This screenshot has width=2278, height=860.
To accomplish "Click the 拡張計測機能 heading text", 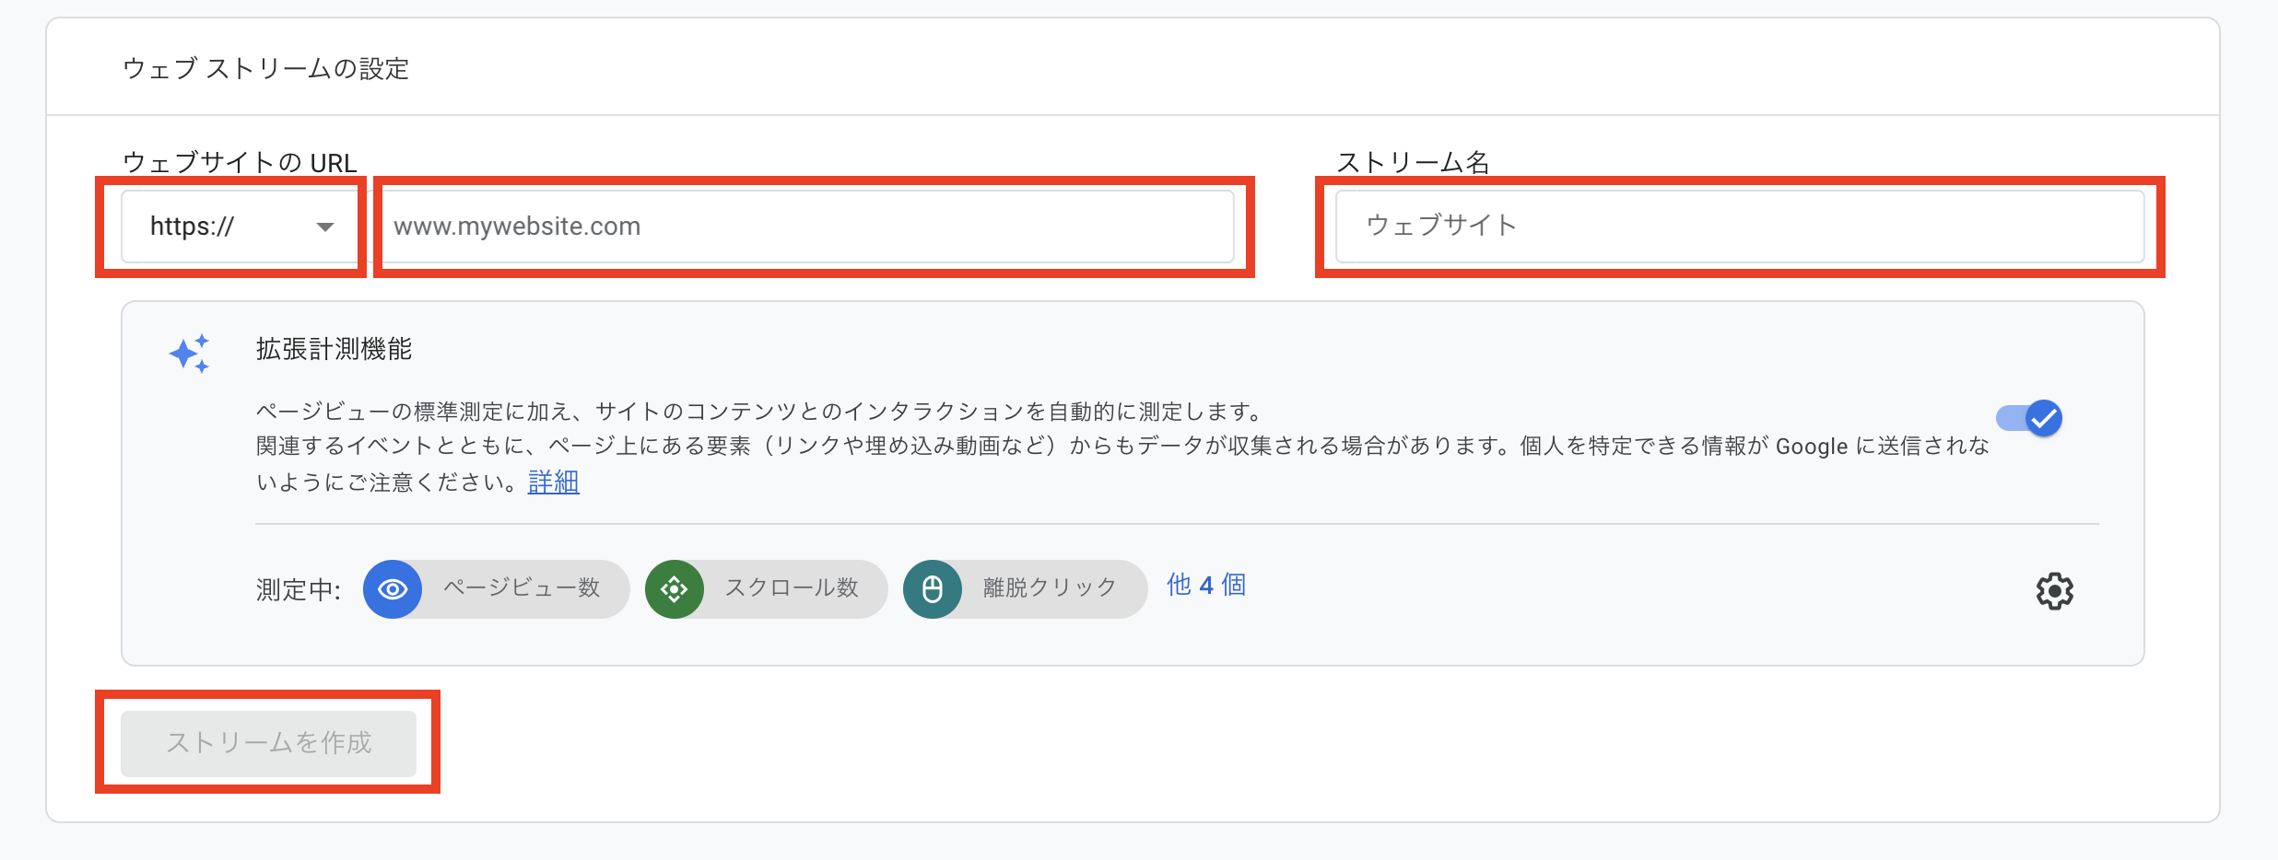I will point(334,349).
